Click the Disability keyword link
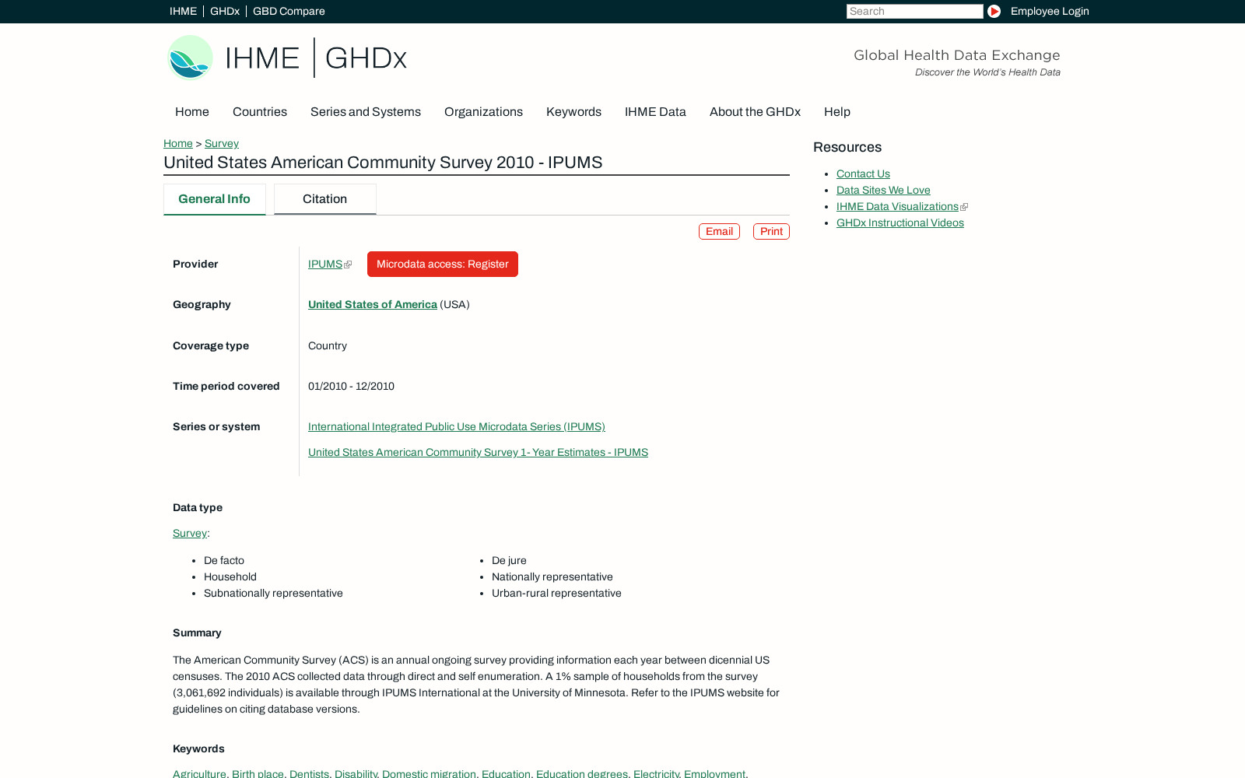This screenshot has height=778, width=1245. 356,773
